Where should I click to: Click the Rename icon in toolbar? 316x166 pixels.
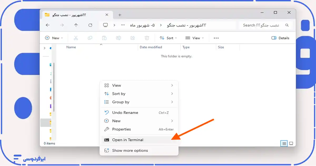point(118,38)
